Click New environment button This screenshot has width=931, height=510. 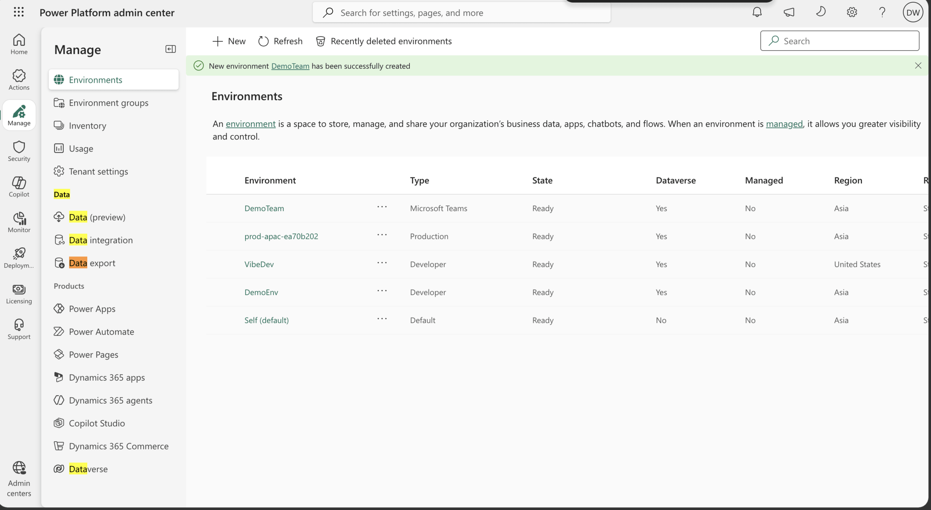pos(229,41)
